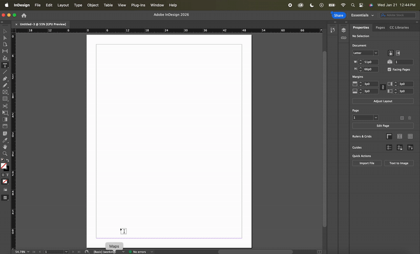
Task: Click the Apply None color swatch
Action: (x=5, y=182)
